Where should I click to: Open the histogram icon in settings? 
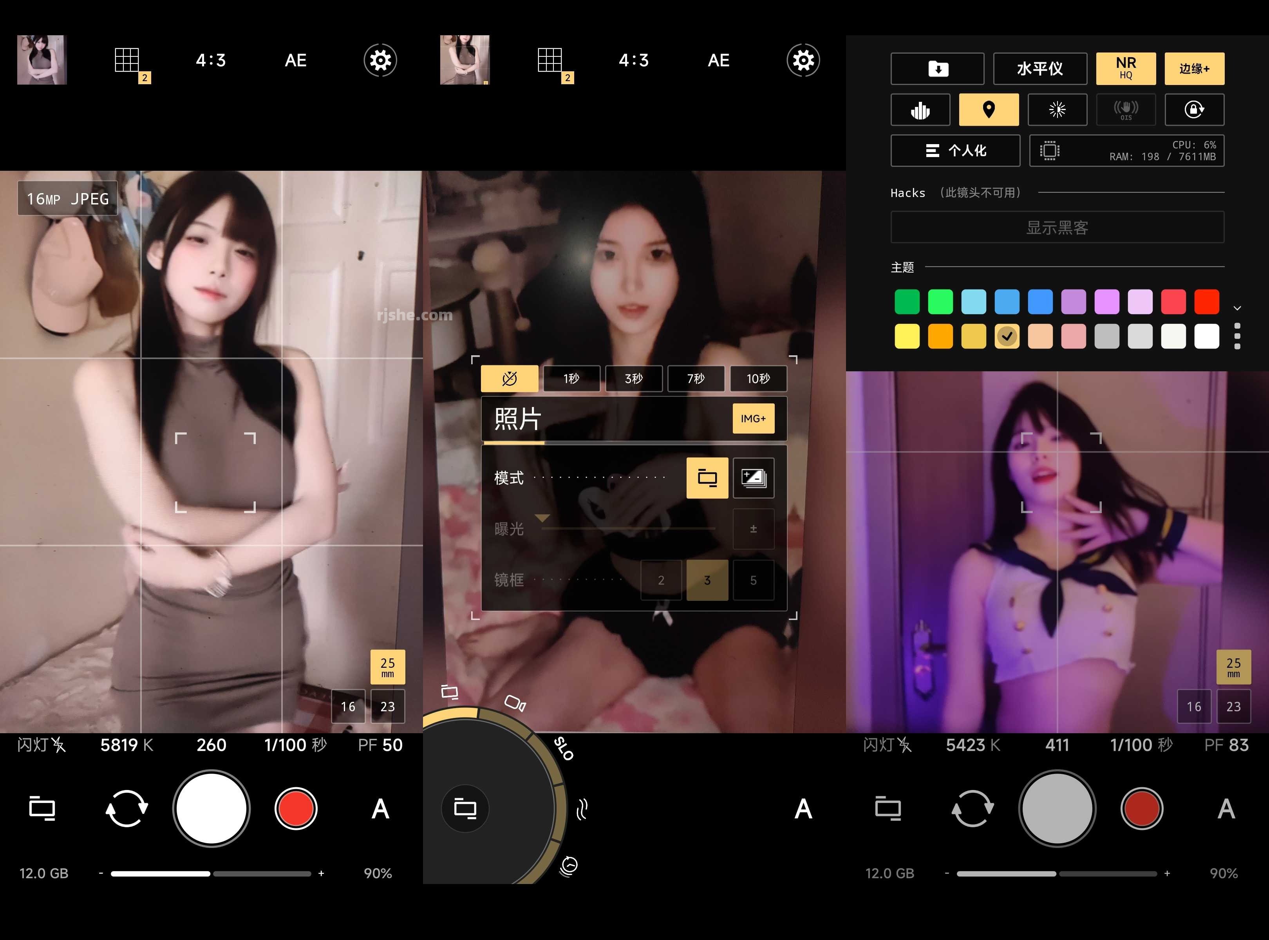[x=920, y=110]
